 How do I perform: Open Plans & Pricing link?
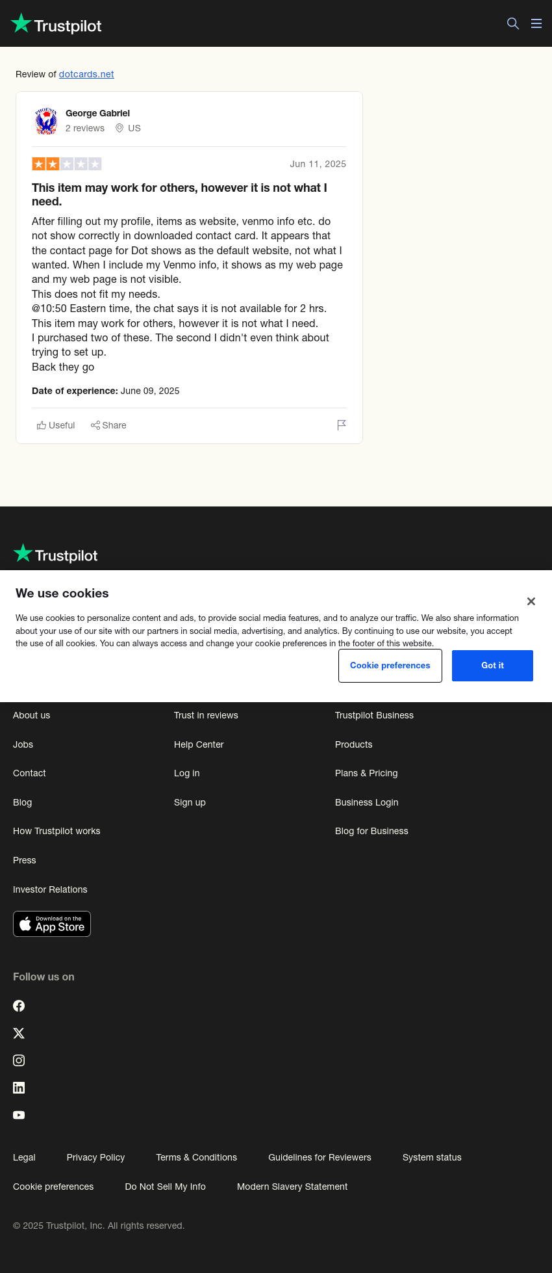coord(366,773)
